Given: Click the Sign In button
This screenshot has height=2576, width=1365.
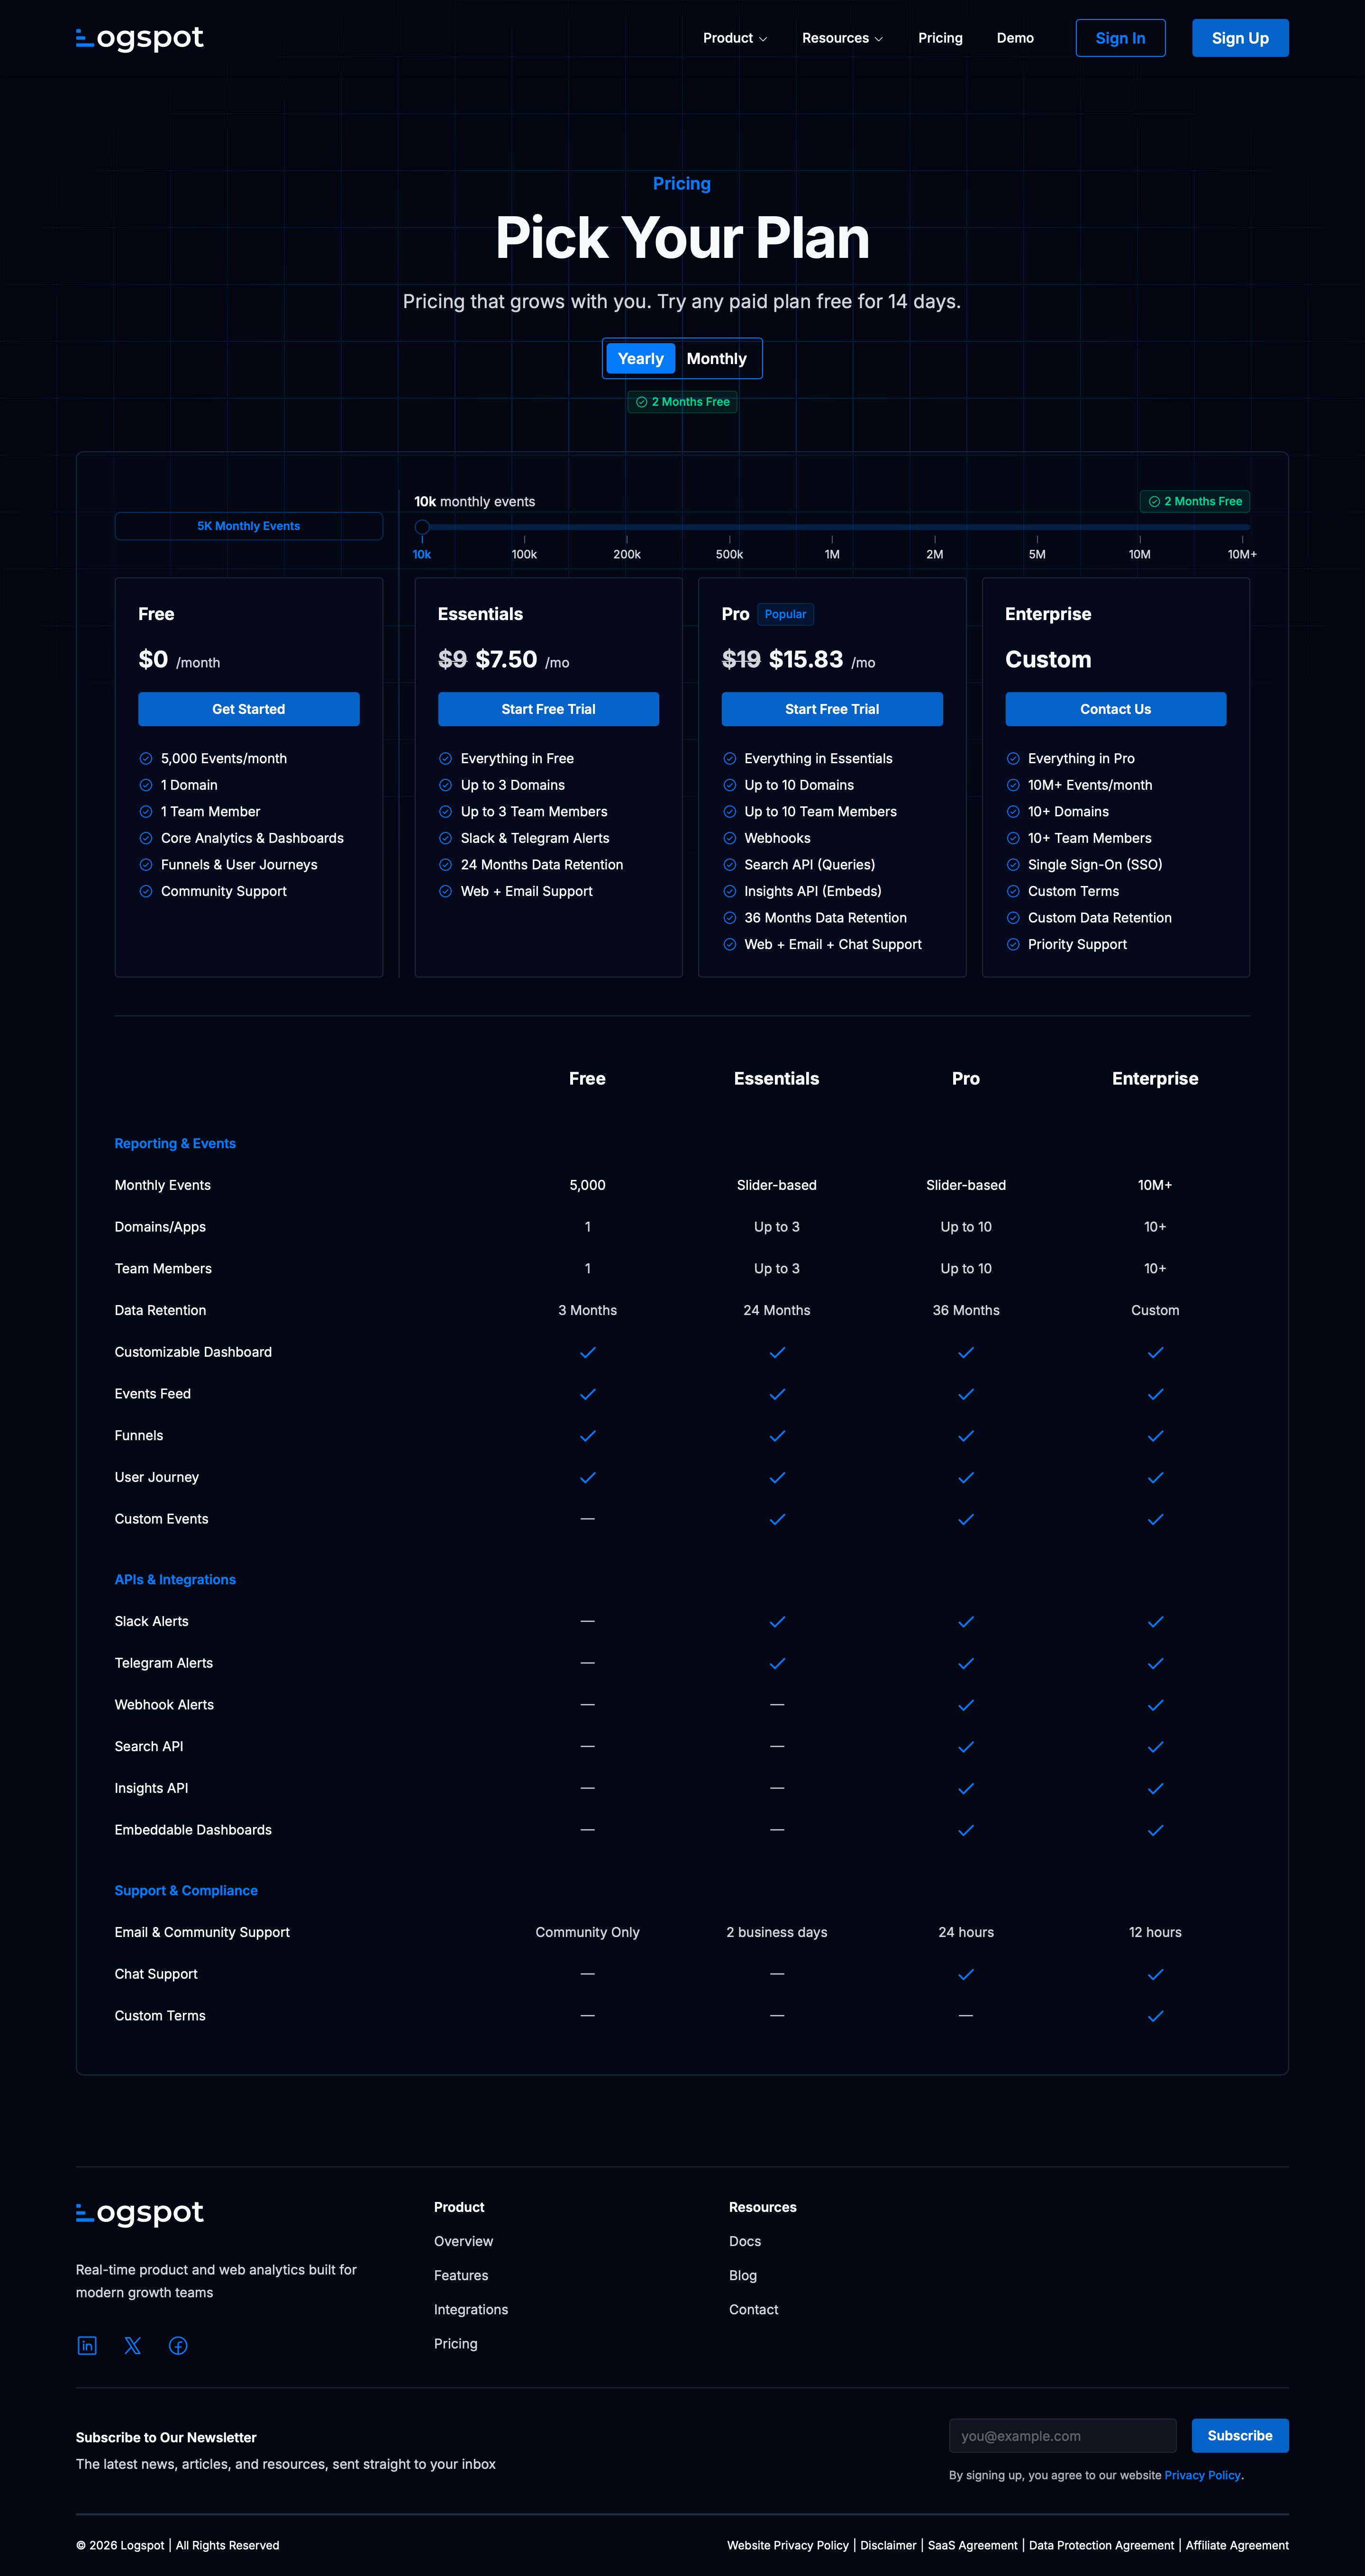Looking at the screenshot, I should pyautogui.click(x=1120, y=38).
